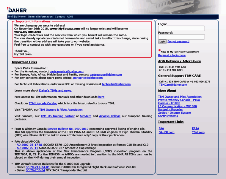The image size is (226, 179).
Task: Click 'www.MyTBM.aero' bold text
Action: [28, 32]
